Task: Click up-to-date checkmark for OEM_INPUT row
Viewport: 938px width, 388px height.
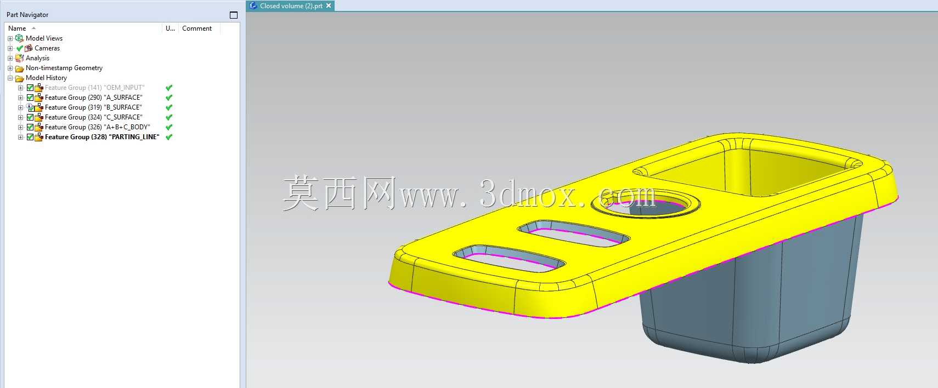Action: (x=169, y=88)
